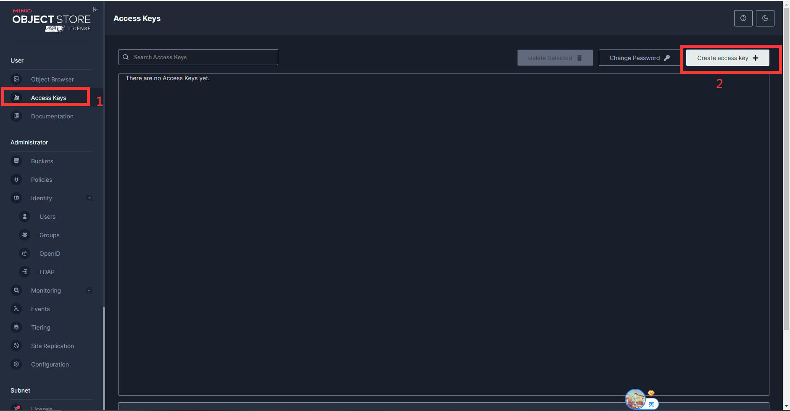The width and height of the screenshot is (790, 411).
Task: Click the OpenID lock icon
Action: [x=25, y=253]
